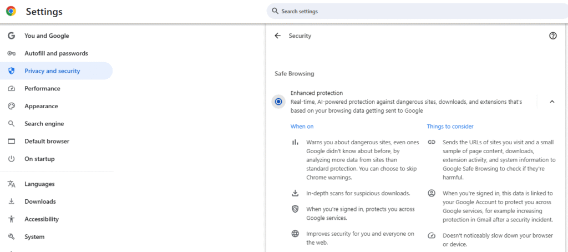Click the download icon by In-depth scans
Screen dimensions: 568x252
pyautogui.click(x=295, y=193)
